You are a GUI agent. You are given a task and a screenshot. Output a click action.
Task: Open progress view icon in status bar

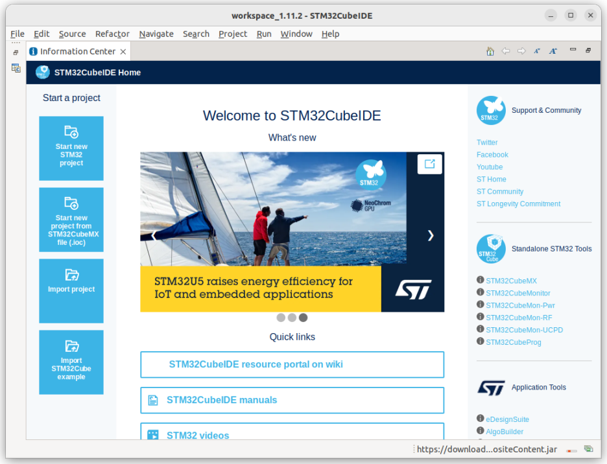click(x=589, y=449)
